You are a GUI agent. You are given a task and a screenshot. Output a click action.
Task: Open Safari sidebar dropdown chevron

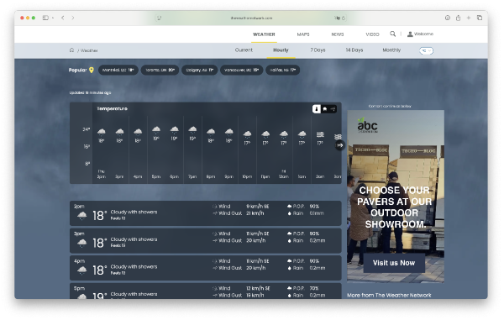tap(53, 18)
